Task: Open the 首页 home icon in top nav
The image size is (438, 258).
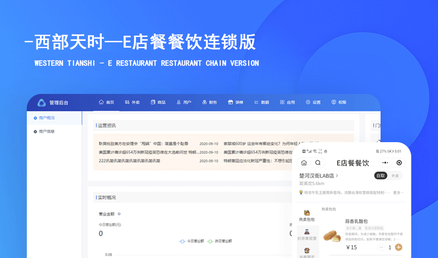Action: (x=101, y=102)
